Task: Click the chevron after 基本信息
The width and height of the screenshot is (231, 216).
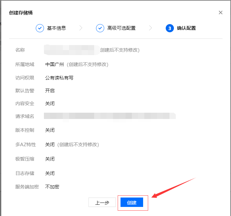Action: (81, 28)
